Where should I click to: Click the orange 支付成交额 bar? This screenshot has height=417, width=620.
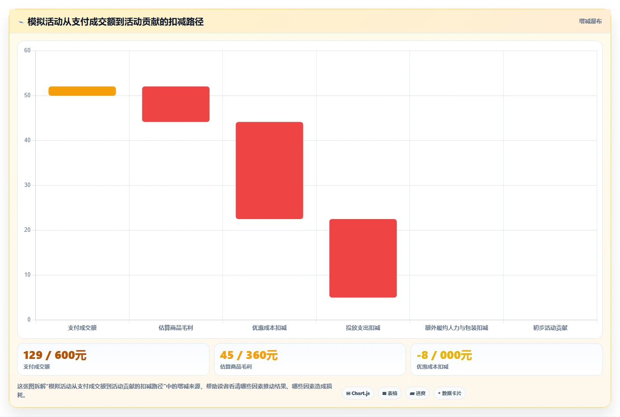(82, 91)
